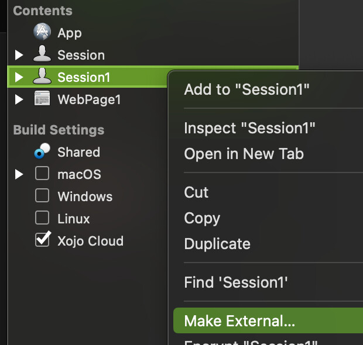Uncheck the Xojo Cloud checkbox
This screenshot has width=363, height=345.
click(43, 239)
